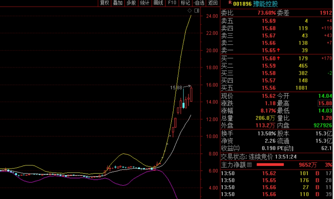Select 13:50 trade with volume 110

(x=276, y=194)
